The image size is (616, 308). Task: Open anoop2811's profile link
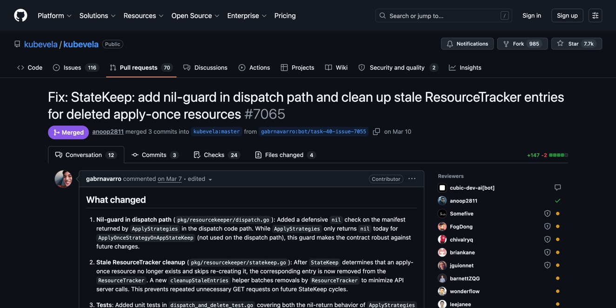pos(107,131)
